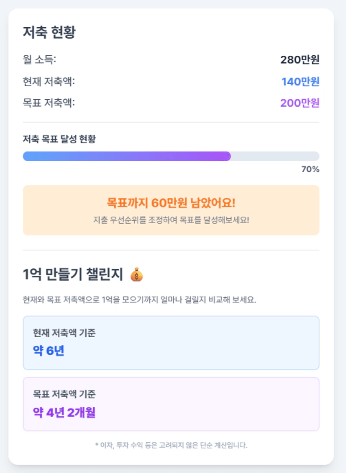This screenshot has width=346, height=473.
Task: Open the 목표 저축액 기준 card
Action: pos(171,404)
